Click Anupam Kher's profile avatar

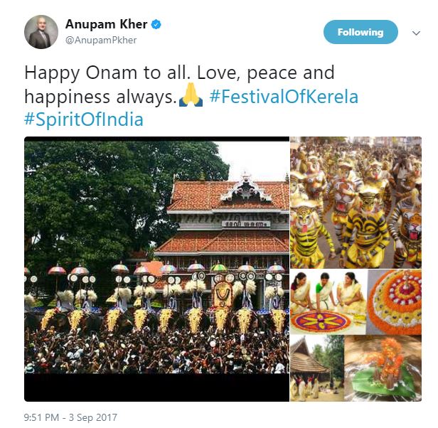coord(41,32)
